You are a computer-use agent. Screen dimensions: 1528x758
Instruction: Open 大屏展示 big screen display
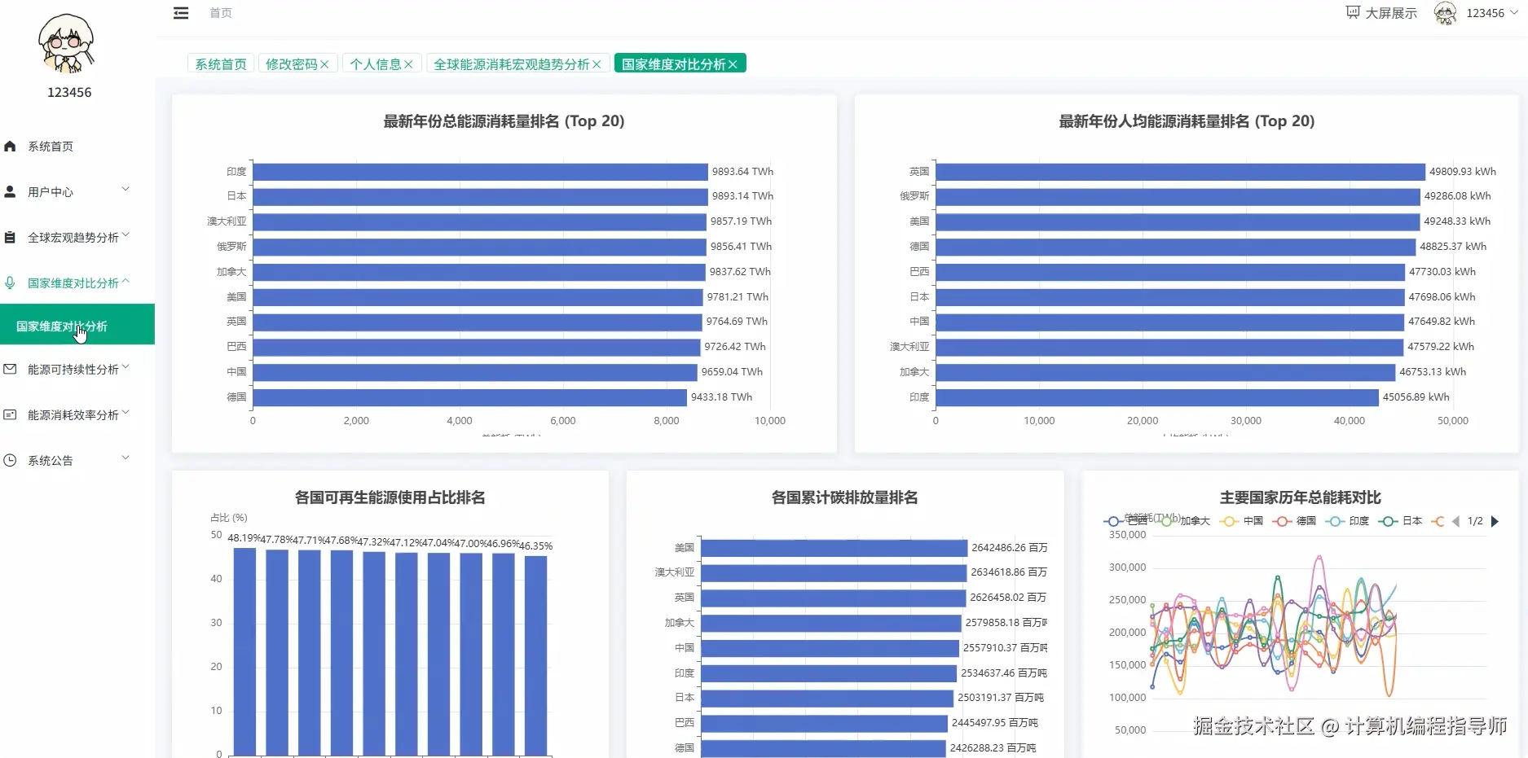[1388, 12]
